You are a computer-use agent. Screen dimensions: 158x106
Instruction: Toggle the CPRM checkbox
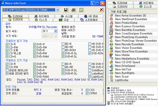coord(87,93)
